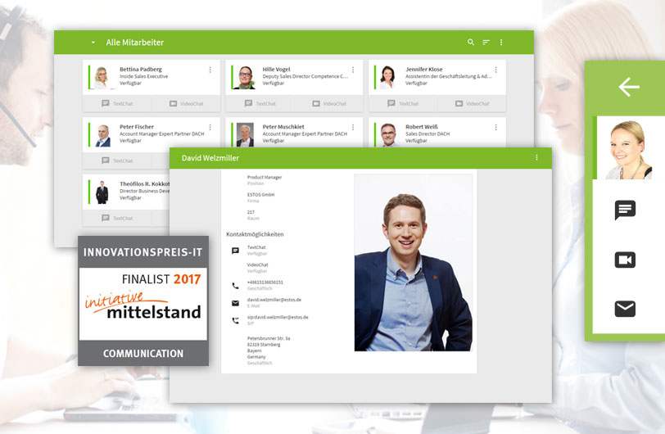
Task: Click david.welzmiller@estos.de email address
Action: [x=274, y=300]
